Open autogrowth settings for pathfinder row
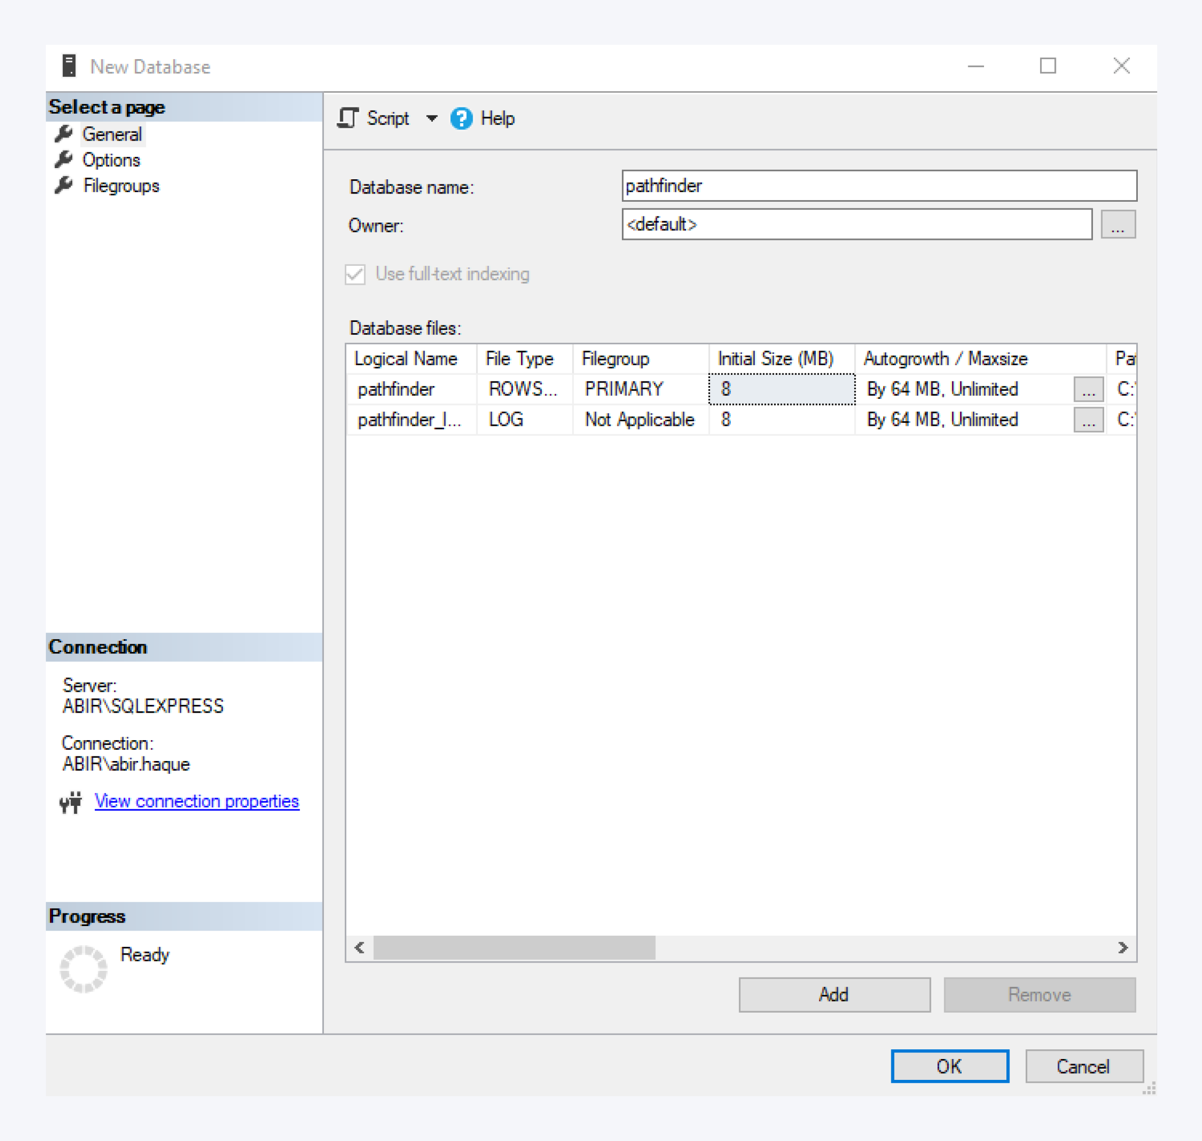 click(x=1088, y=389)
